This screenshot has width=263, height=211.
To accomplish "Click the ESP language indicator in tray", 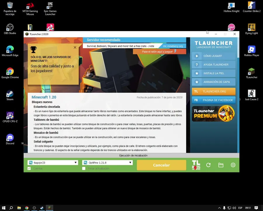I will (x=240, y=208).
